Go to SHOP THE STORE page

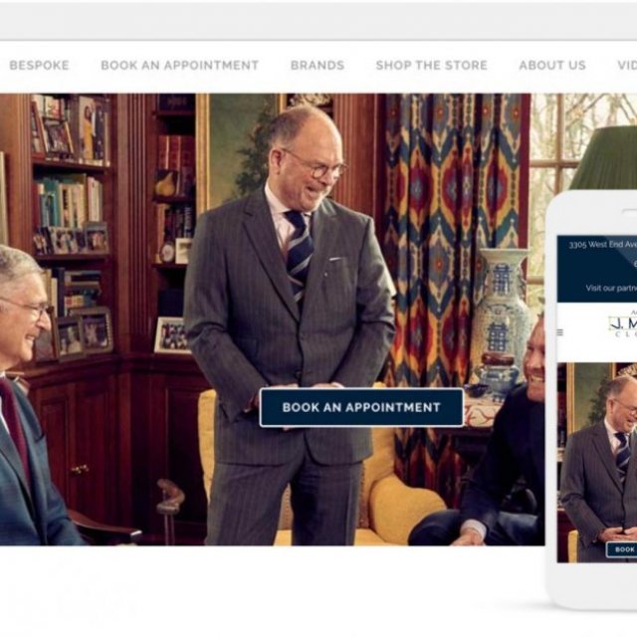[431, 65]
